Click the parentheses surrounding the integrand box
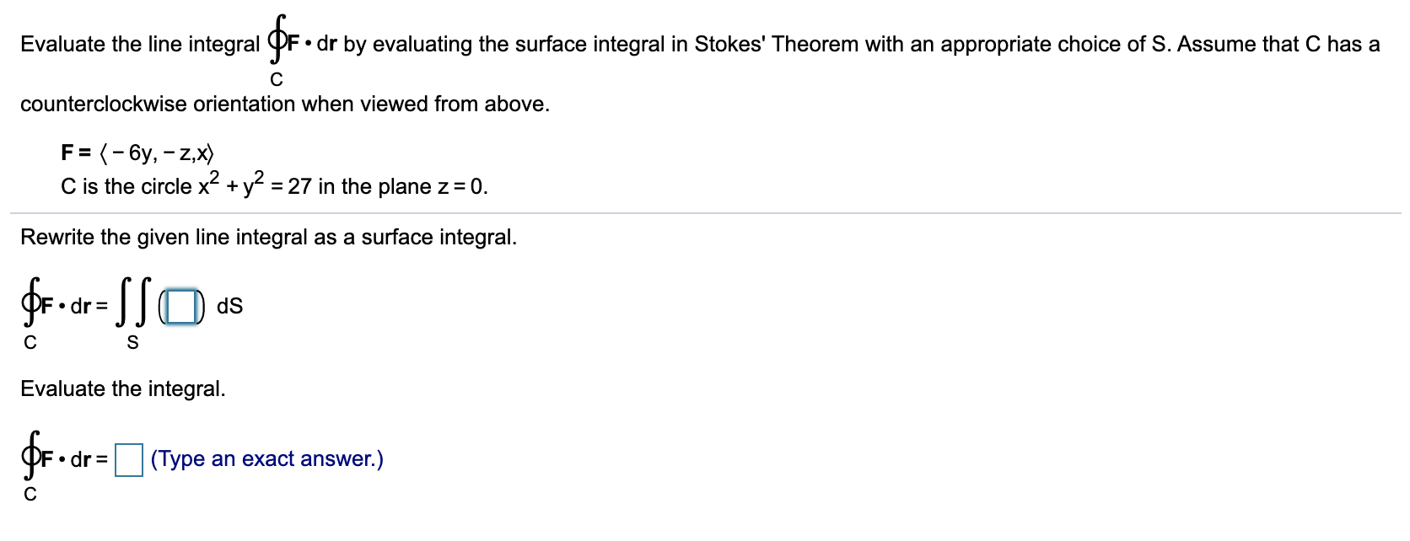Screen dimensions: 1410x541 pyautogui.click(x=201, y=308)
